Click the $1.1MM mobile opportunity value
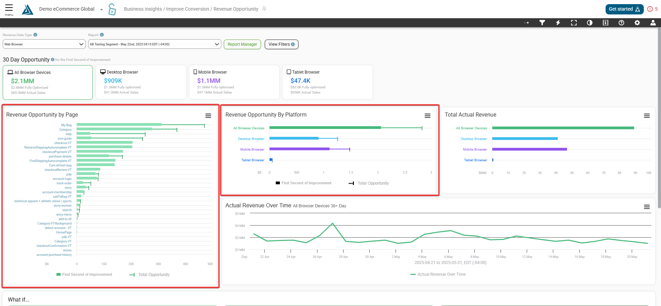Image resolution: width=661 pixels, height=306 pixels. [x=209, y=81]
